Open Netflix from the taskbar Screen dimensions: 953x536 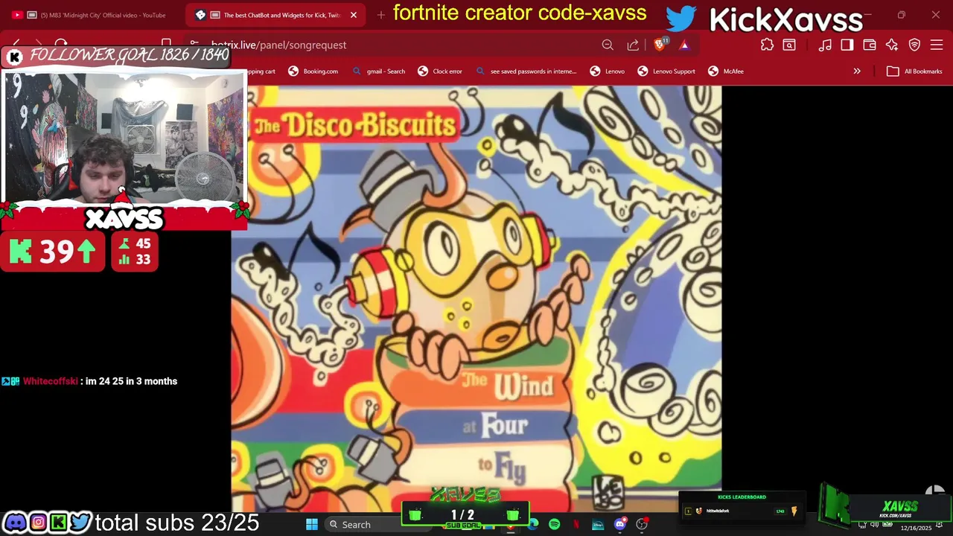pos(576,524)
